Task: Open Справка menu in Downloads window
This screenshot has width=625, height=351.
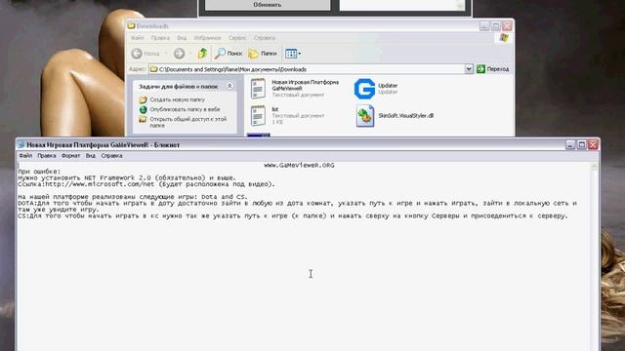Action: tap(265, 38)
